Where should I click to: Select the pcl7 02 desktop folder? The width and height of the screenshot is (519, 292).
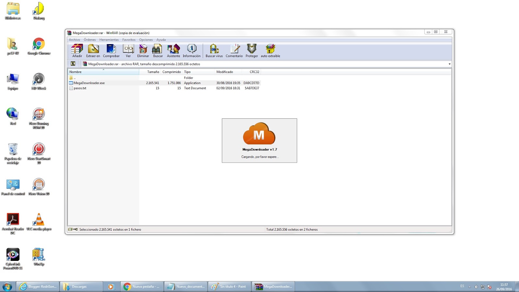pos(13,46)
